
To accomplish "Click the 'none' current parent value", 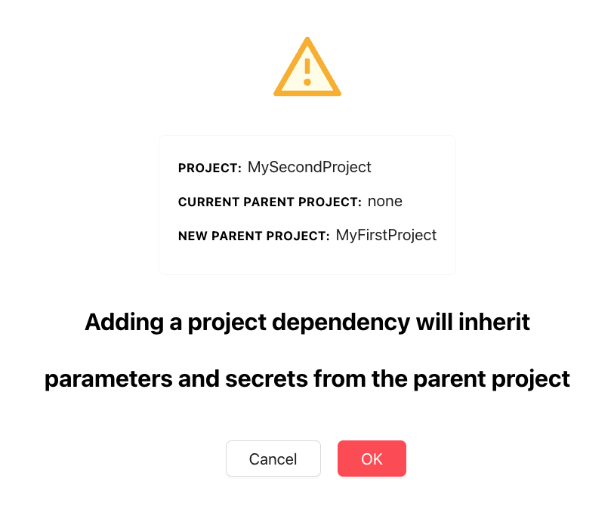I will [385, 201].
